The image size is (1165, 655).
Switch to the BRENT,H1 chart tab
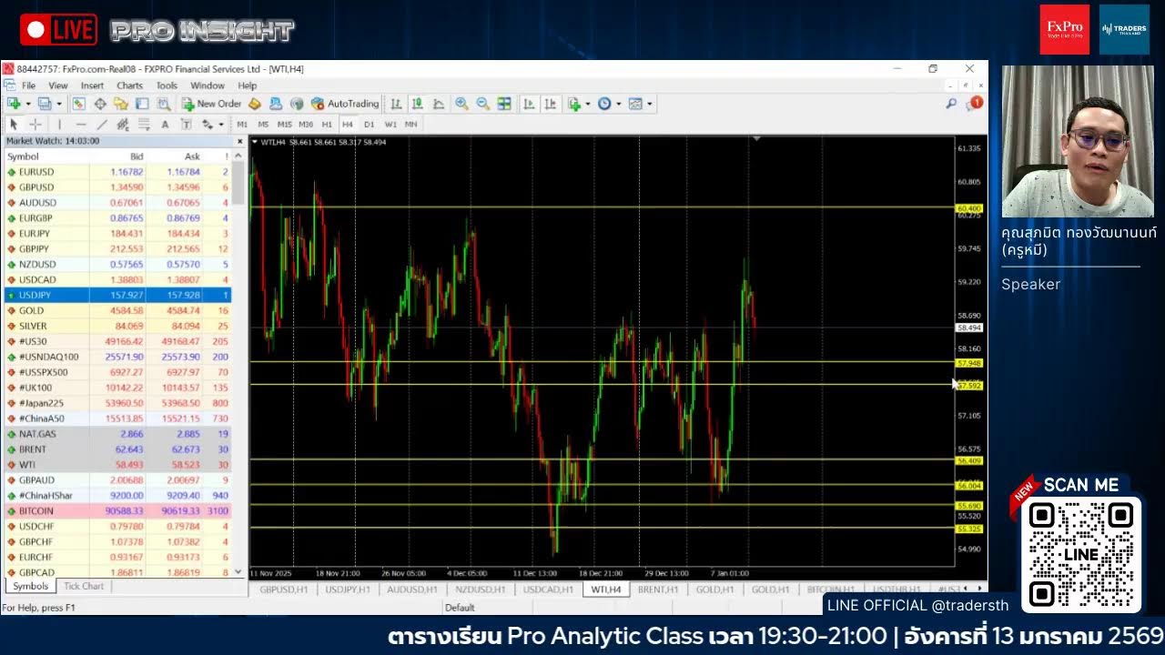(658, 589)
